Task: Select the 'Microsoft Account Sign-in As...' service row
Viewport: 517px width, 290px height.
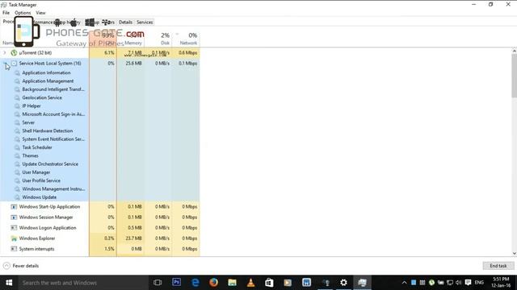Action: (53, 114)
